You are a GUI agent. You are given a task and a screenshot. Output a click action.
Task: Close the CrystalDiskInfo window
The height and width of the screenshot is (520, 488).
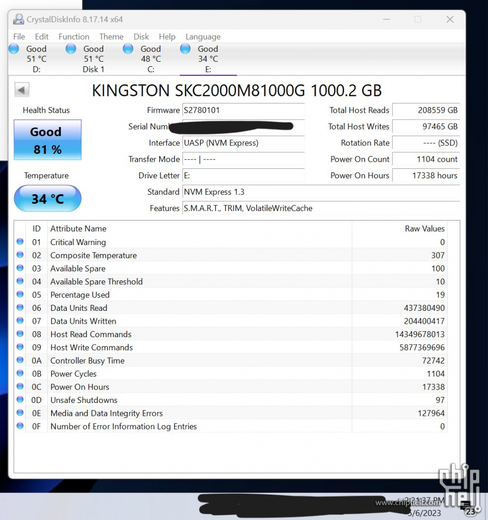[x=450, y=19]
